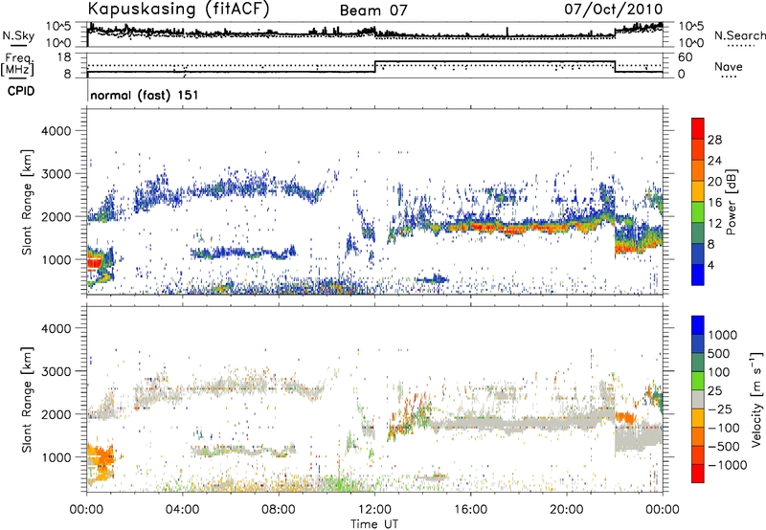Click the '08:00' time axis tick label
The height and width of the screenshot is (530, 766).
(x=279, y=510)
